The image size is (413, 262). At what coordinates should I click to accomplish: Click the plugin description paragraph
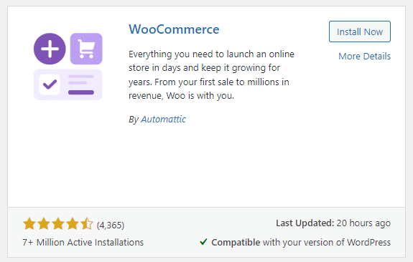click(x=211, y=75)
